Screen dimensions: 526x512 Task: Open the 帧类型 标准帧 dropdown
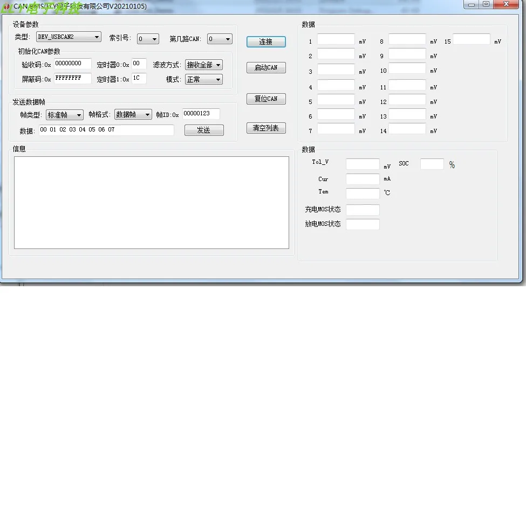coord(64,115)
